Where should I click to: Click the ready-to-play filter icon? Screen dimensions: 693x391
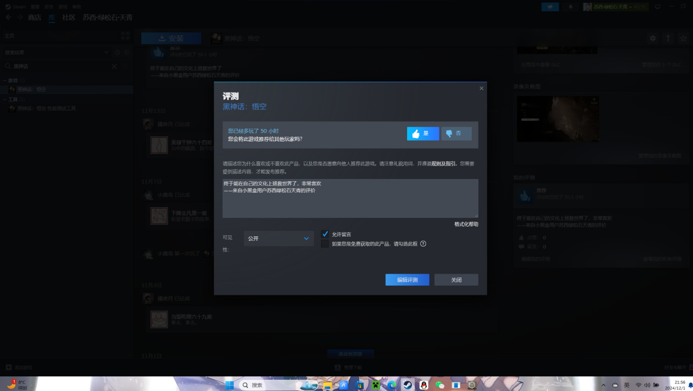pos(126,52)
